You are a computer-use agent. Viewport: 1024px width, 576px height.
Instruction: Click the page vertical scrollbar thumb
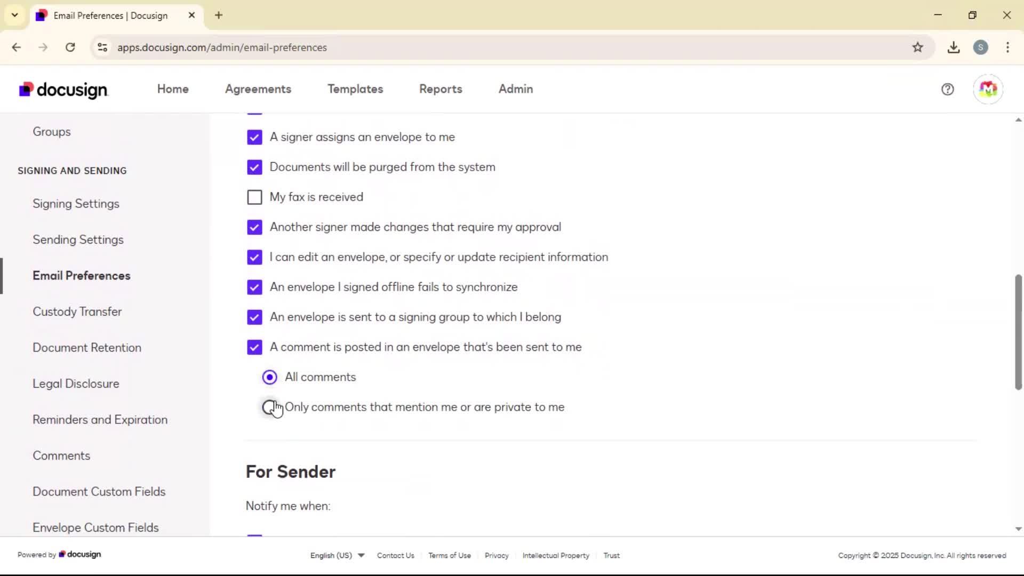click(1018, 332)
